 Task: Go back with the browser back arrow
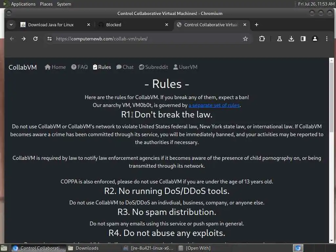[x=12, y=39]
